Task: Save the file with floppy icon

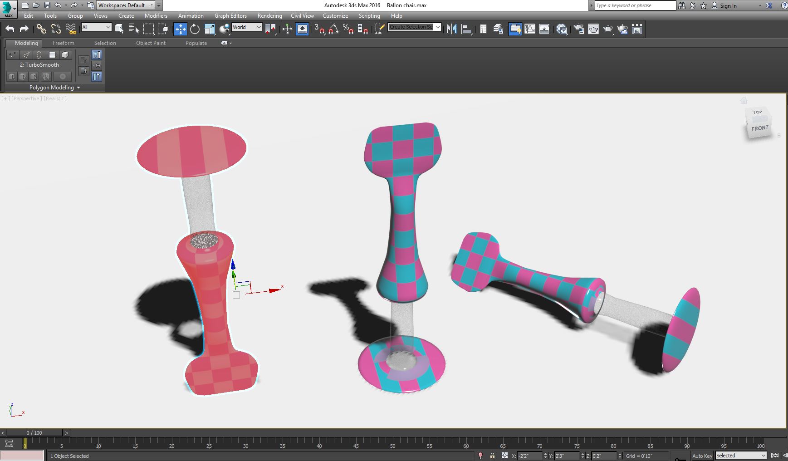Action: [x=47, y=5]
